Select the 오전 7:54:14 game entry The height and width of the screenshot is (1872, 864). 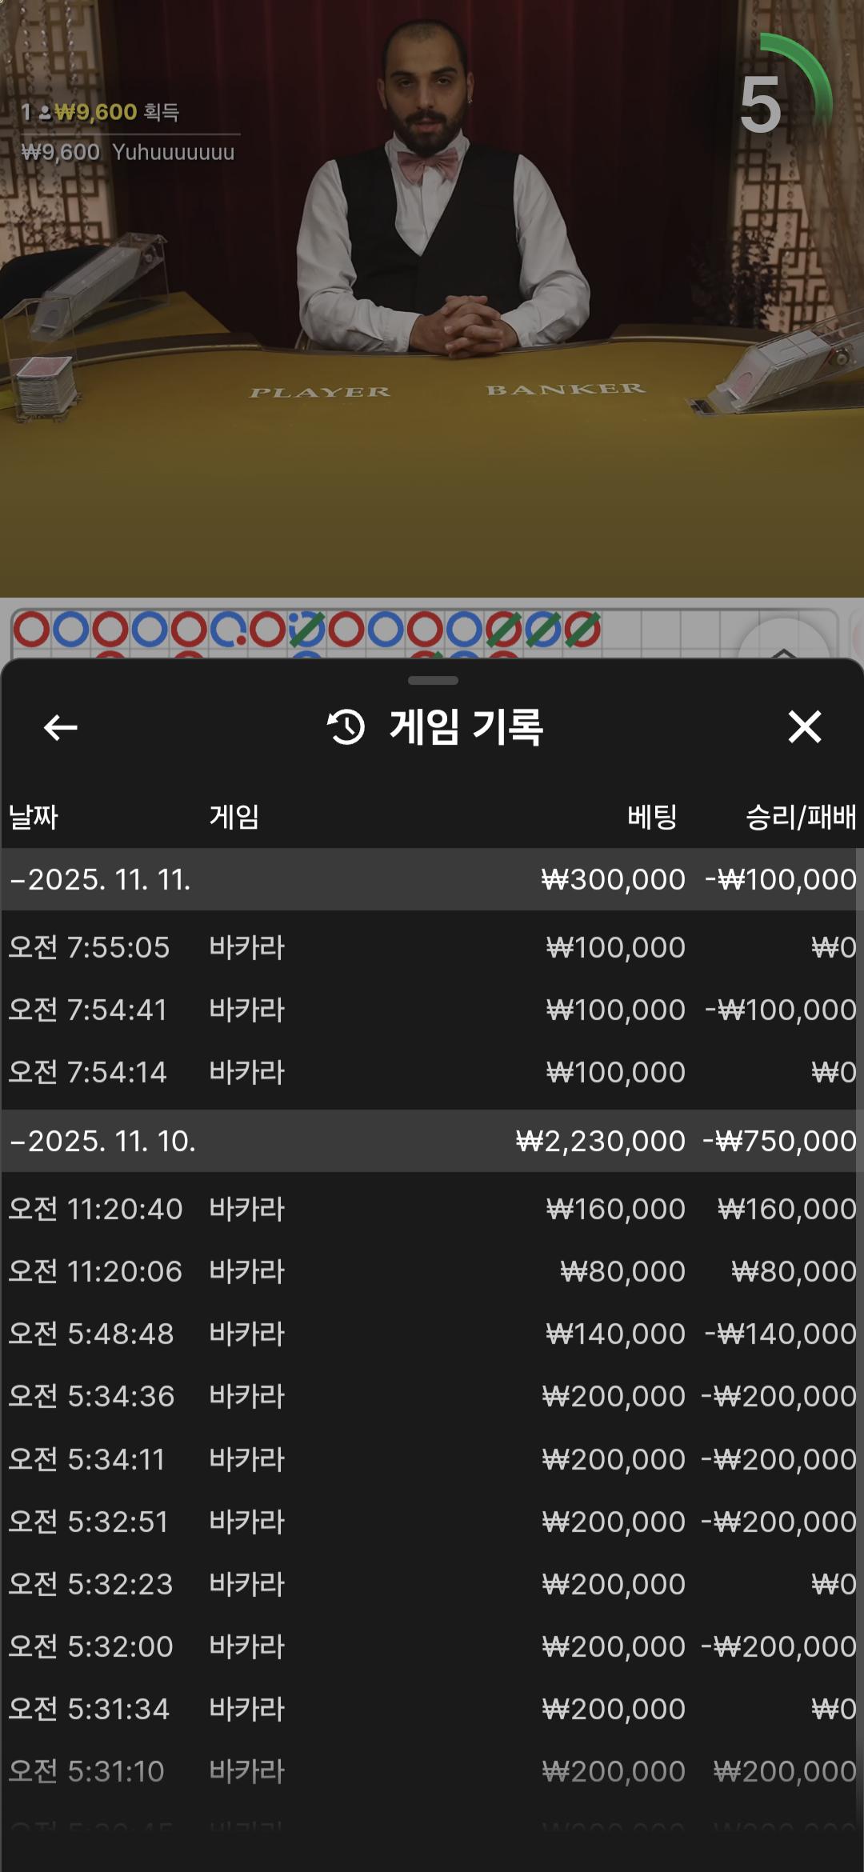pos(432,1072)
